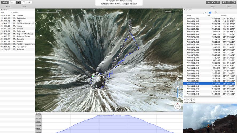This screenshot has height=133, width=237.
Task: Remove photo with the minus button
Action: pos(188,99)
